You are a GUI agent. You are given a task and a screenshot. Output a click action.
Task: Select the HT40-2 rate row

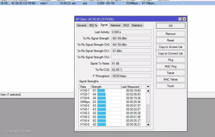(113, 117)
